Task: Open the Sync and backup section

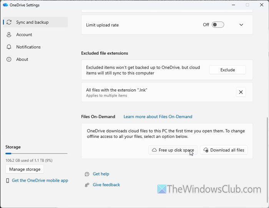Action: (x=35, y=22)
